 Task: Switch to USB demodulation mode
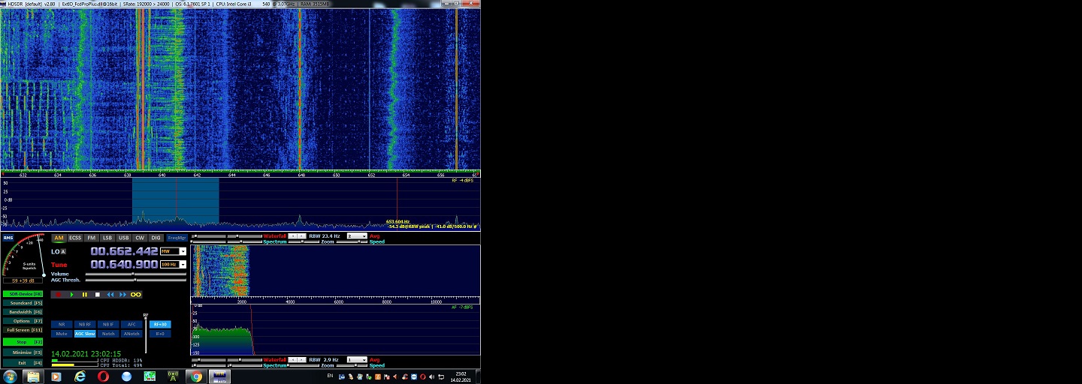pyautogui.click(x=124, y=238)
